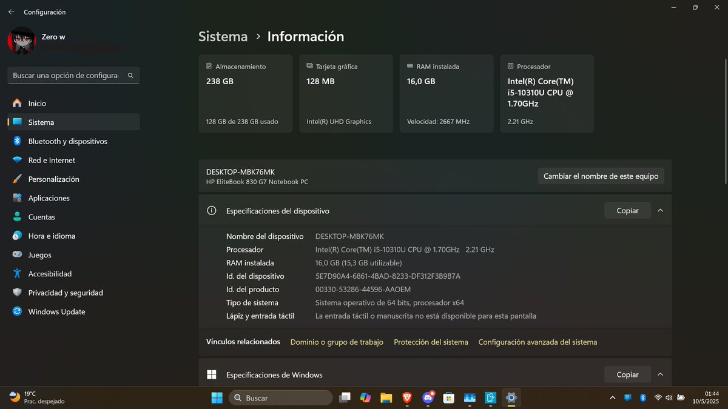
Task: Click the Windows Update sync icon
Action: (x=17, y=311)
